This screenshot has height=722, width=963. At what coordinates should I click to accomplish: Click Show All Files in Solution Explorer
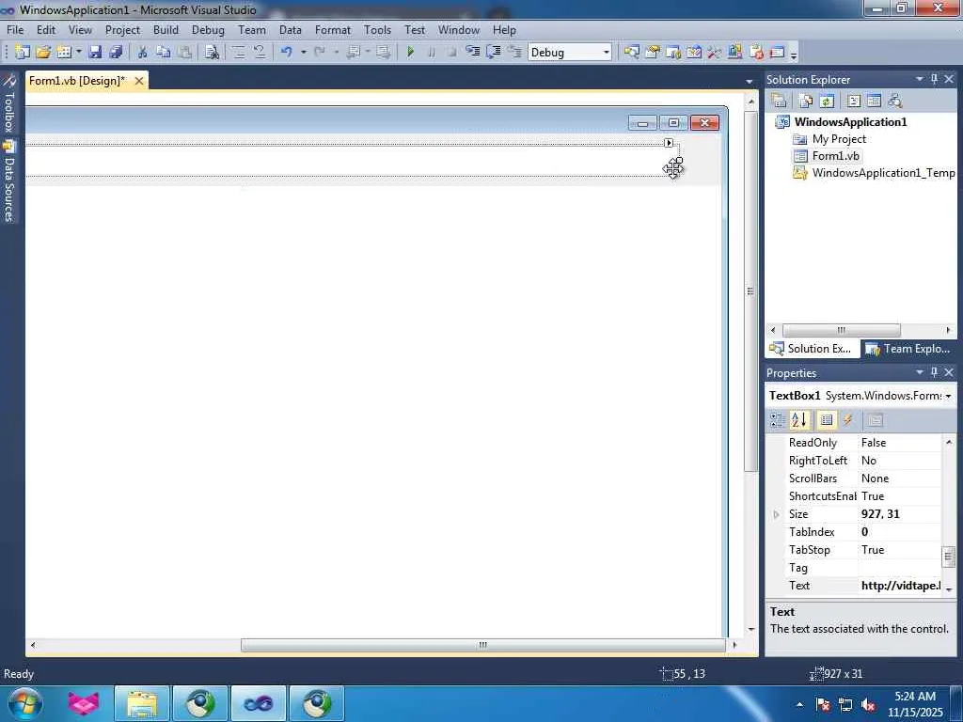pyautogui.click(x=806, y=101)
